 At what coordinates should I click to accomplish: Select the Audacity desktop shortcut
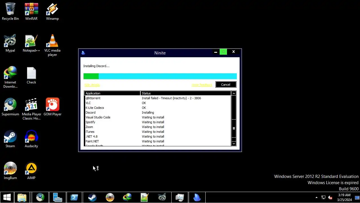tap(31, 139)
